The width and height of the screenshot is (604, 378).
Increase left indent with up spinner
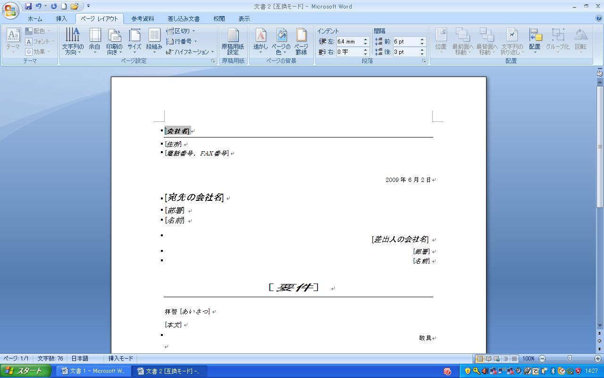point(365,39)
